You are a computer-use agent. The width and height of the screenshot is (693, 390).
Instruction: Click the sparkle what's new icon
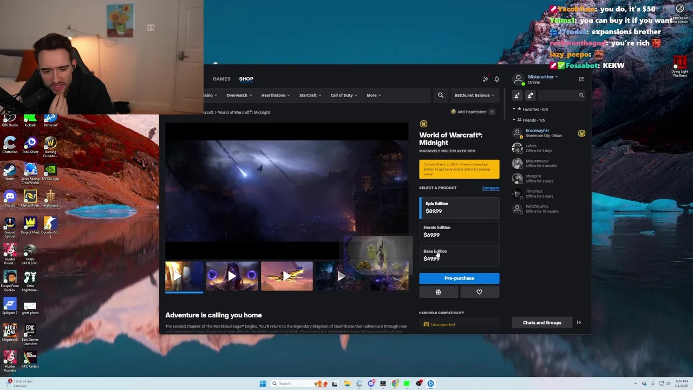486,79
